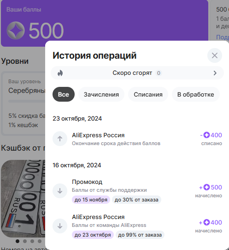Open the Скоро сгорят chevron arrow

click(215, 73)
